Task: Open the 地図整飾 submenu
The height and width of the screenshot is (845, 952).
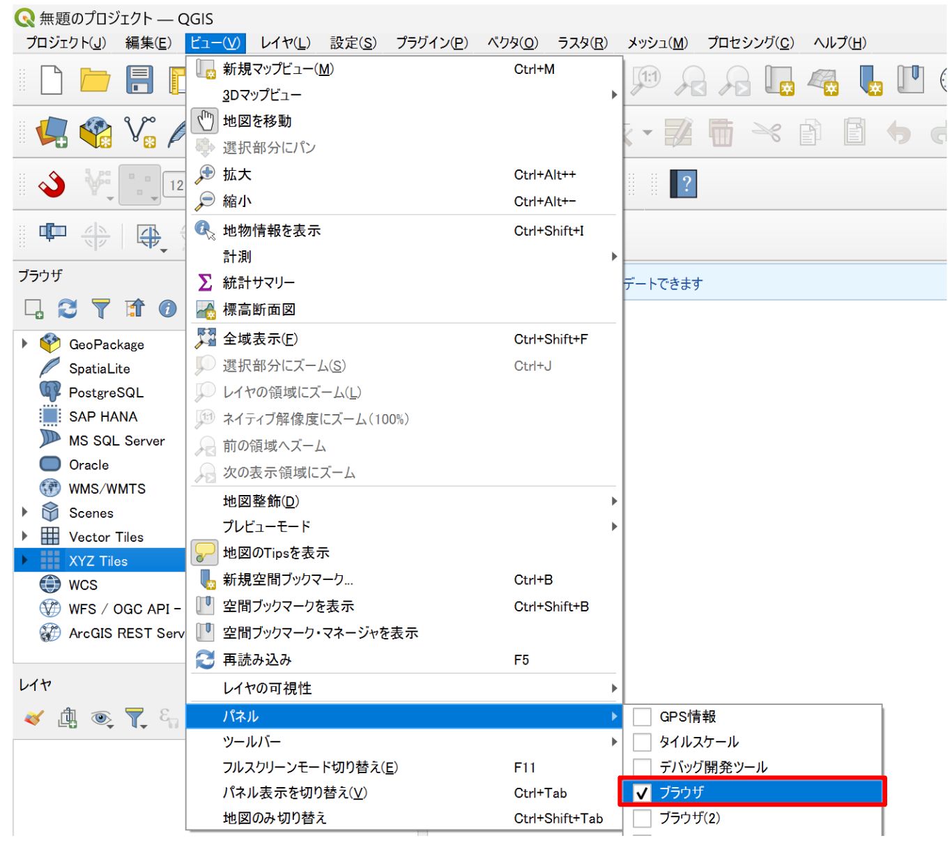Action: pos(404,501)
